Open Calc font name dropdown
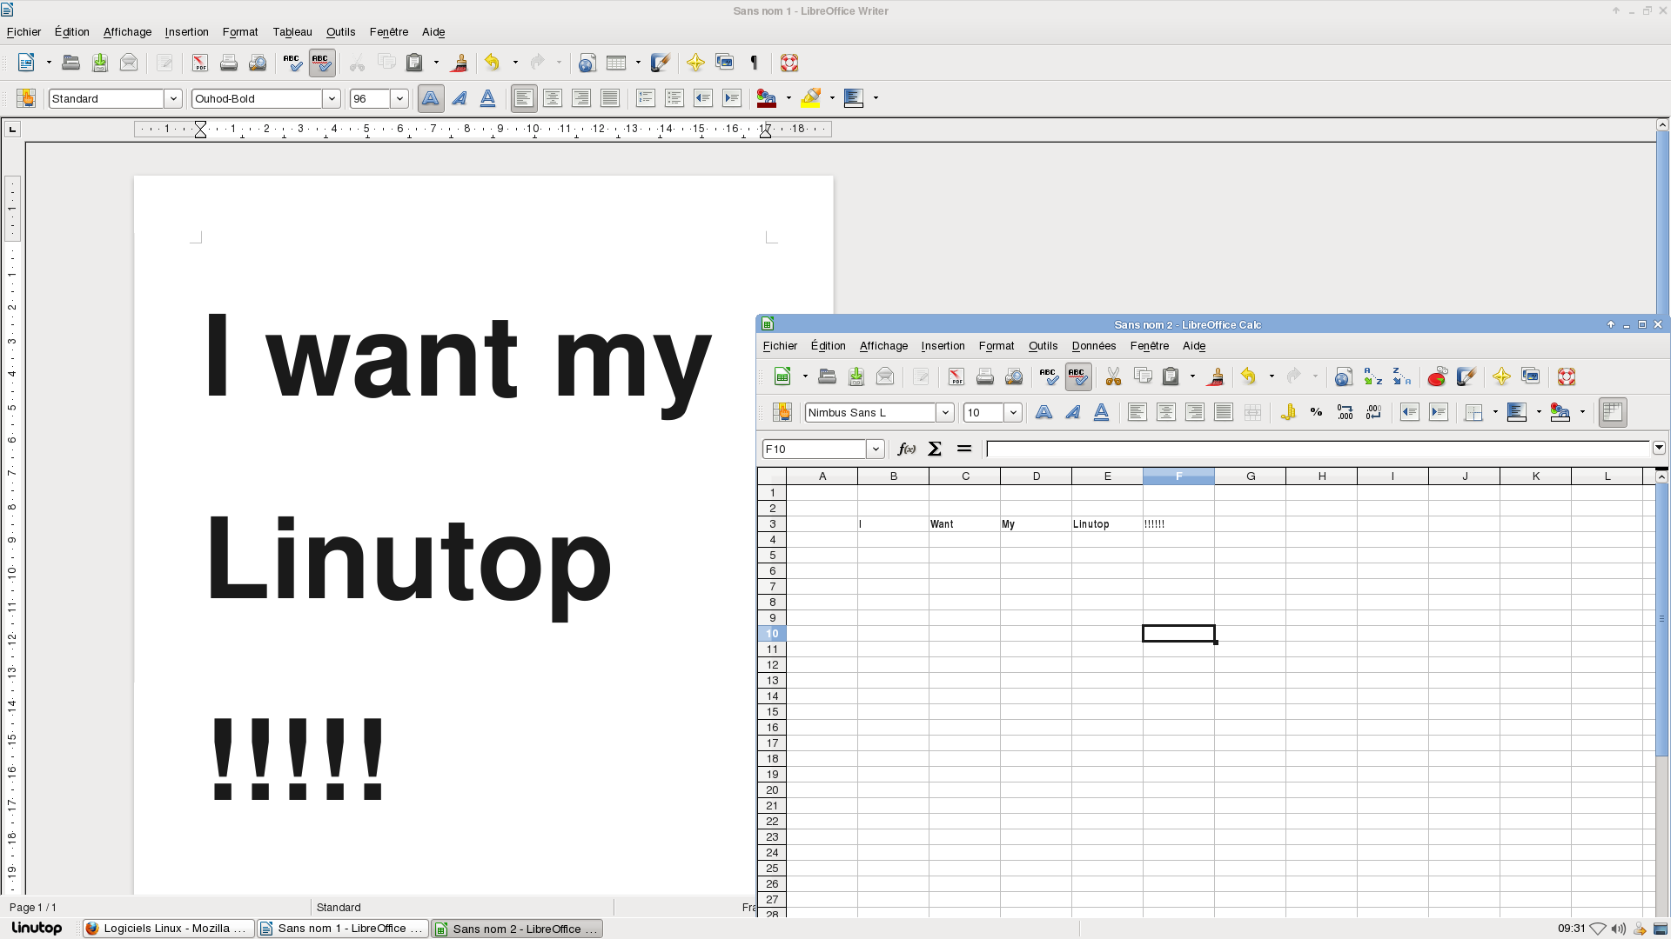The width and height of the screenshot is (1671, 939). click(945, 412)
